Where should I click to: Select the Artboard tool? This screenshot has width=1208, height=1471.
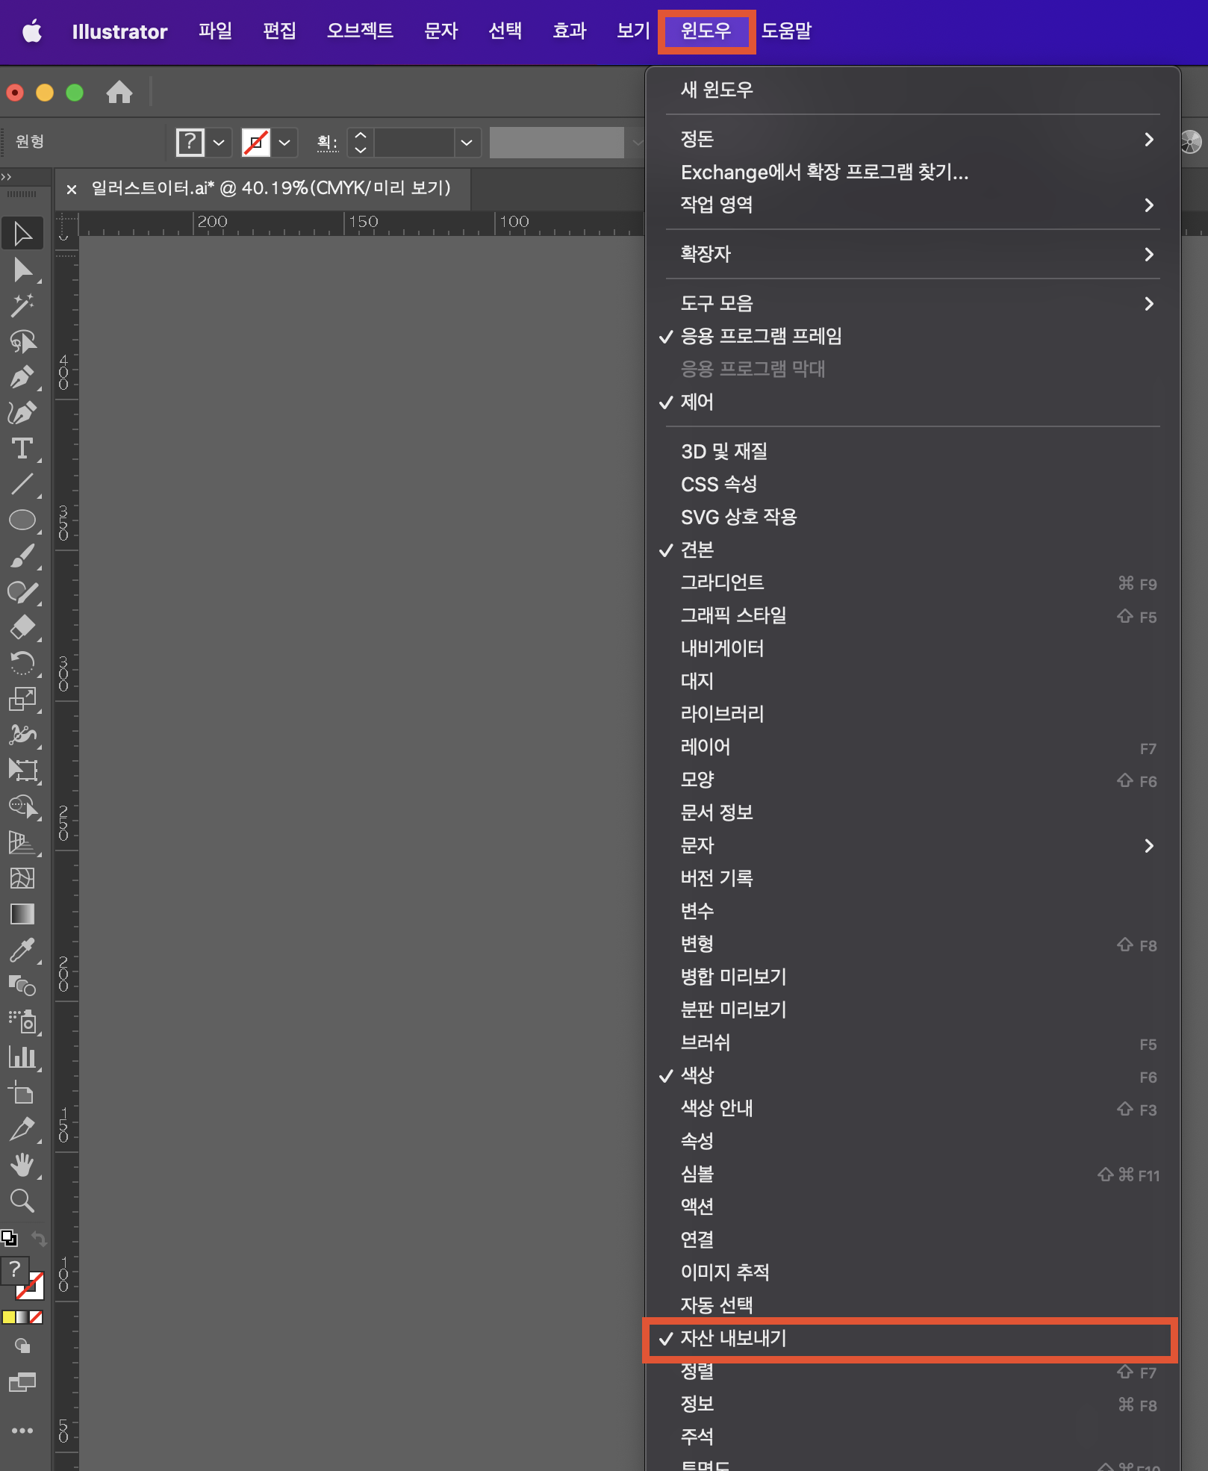click(22, 1093)
